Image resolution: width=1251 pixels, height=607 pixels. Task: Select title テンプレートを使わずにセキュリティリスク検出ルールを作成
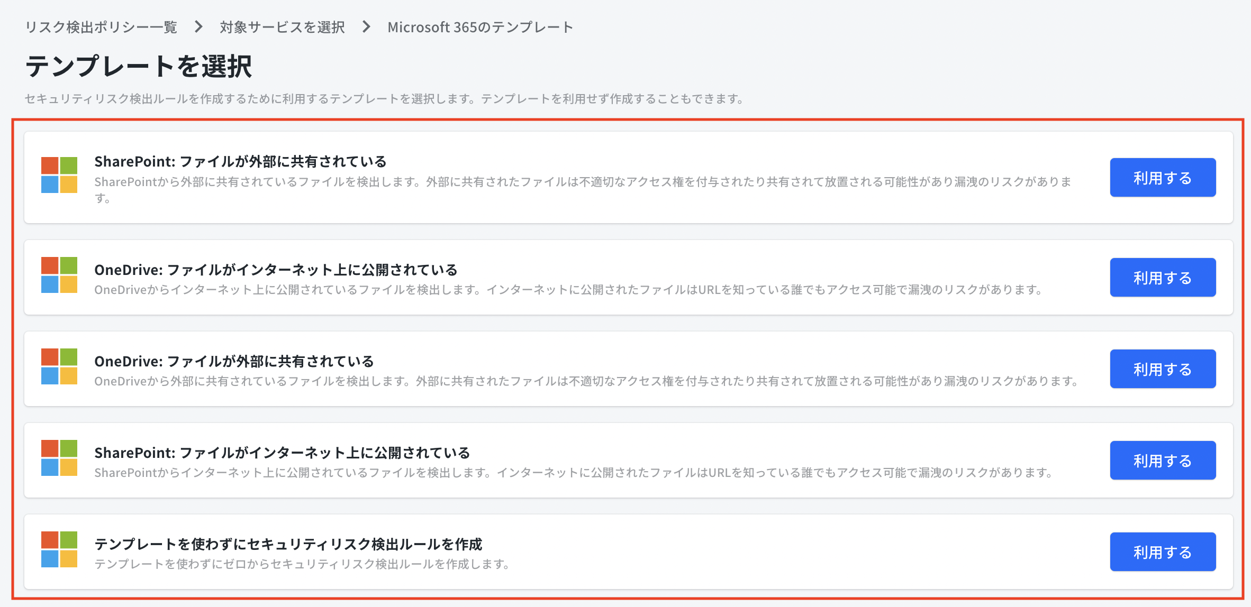pos(288,544)
